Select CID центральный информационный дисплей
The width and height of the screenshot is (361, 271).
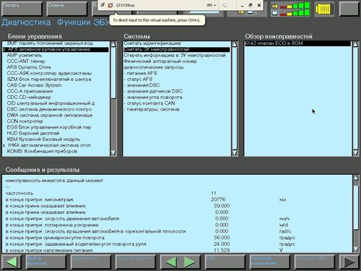(x=56, y=103)
